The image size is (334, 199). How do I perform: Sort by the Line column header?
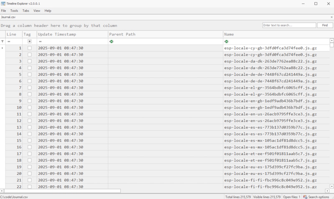click(x=14, y=34)
